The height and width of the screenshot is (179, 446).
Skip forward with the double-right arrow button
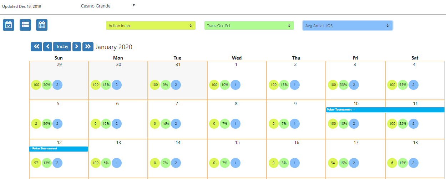click(88, 47)
